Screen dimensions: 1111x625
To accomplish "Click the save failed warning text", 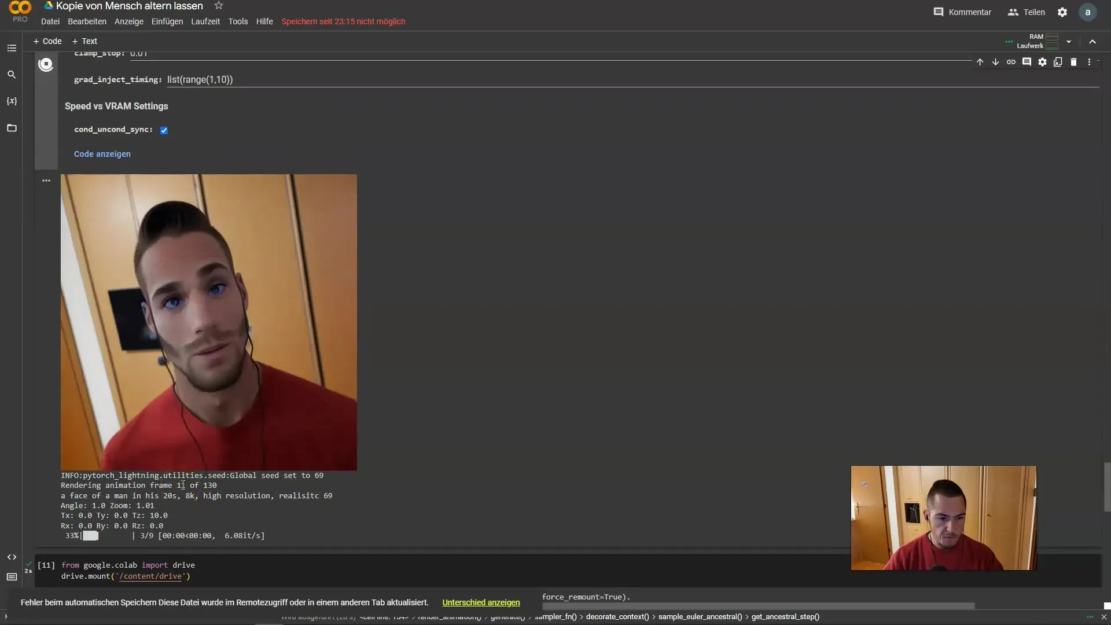I will tap(343, 21).
